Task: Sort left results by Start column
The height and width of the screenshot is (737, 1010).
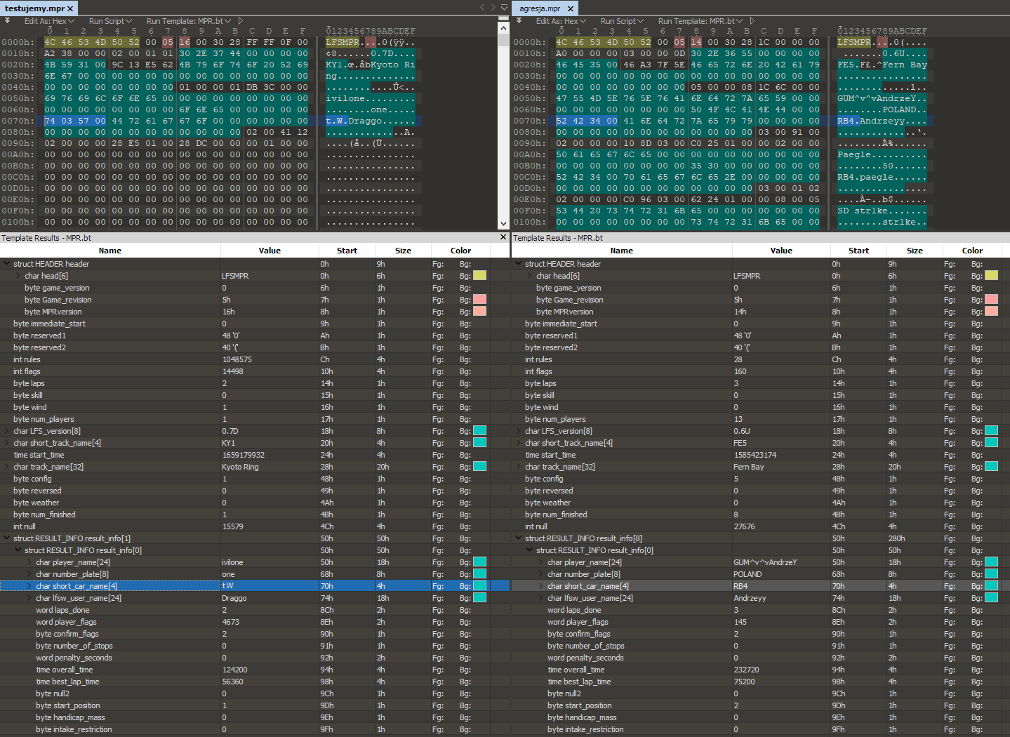Action: [x=347, y=251]
